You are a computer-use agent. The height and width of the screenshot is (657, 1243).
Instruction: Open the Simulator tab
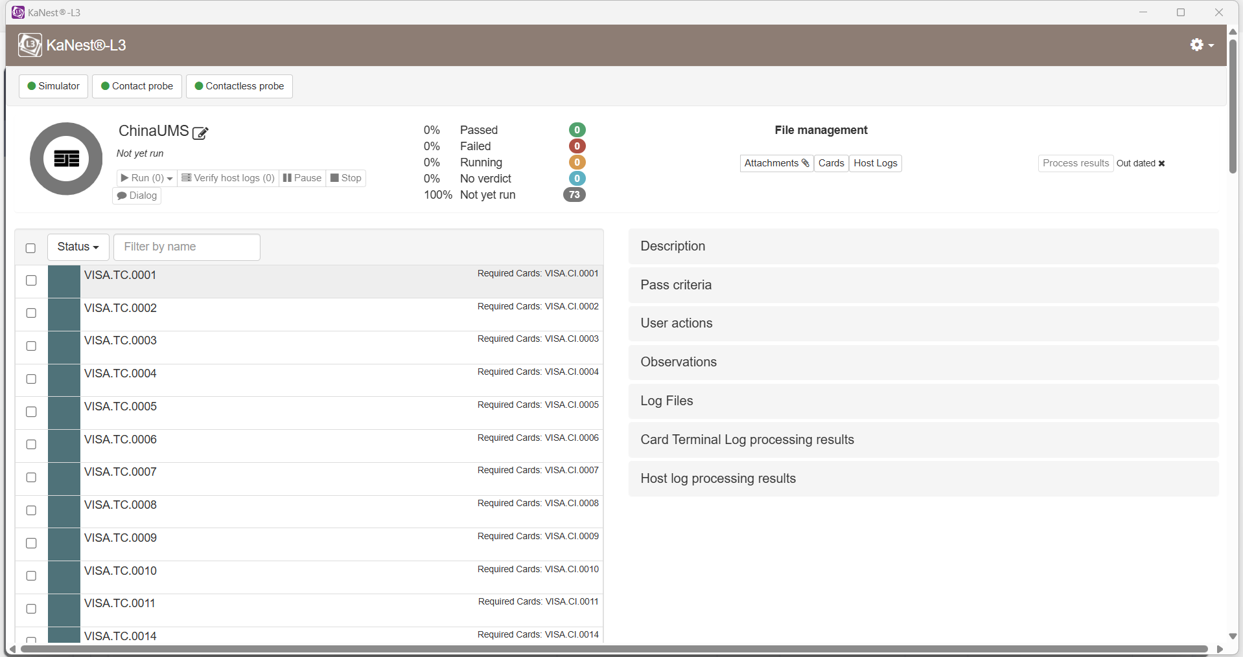pyautogui.click(x=53, y=86)
